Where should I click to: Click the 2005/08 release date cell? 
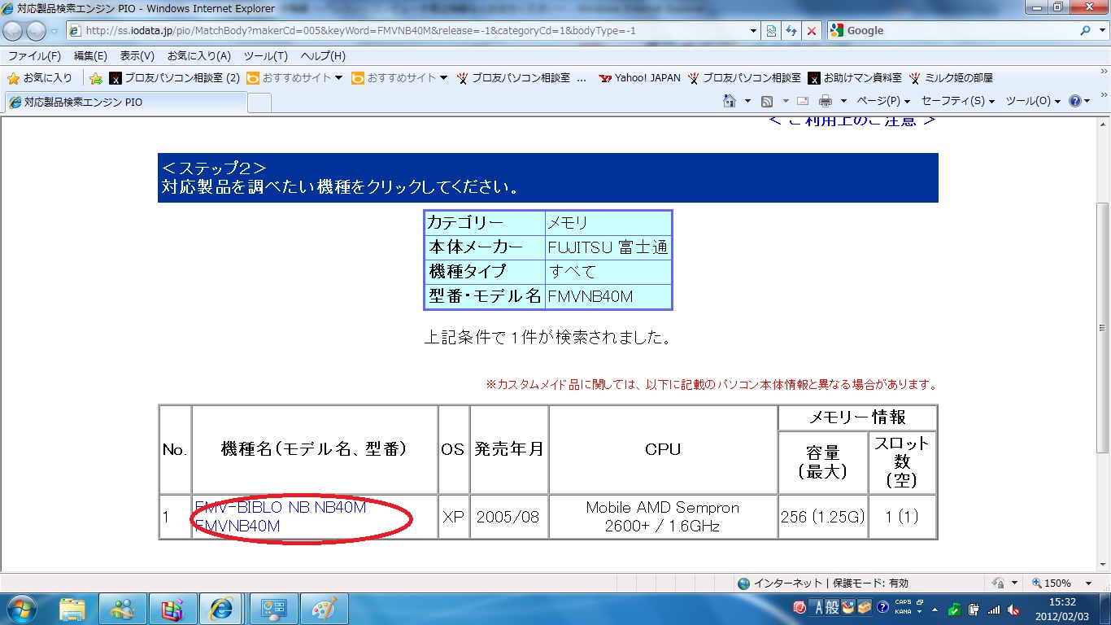click(508, 518)
